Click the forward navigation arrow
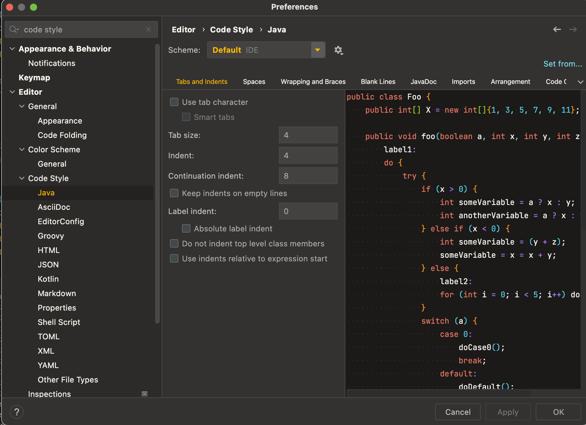 573,29
